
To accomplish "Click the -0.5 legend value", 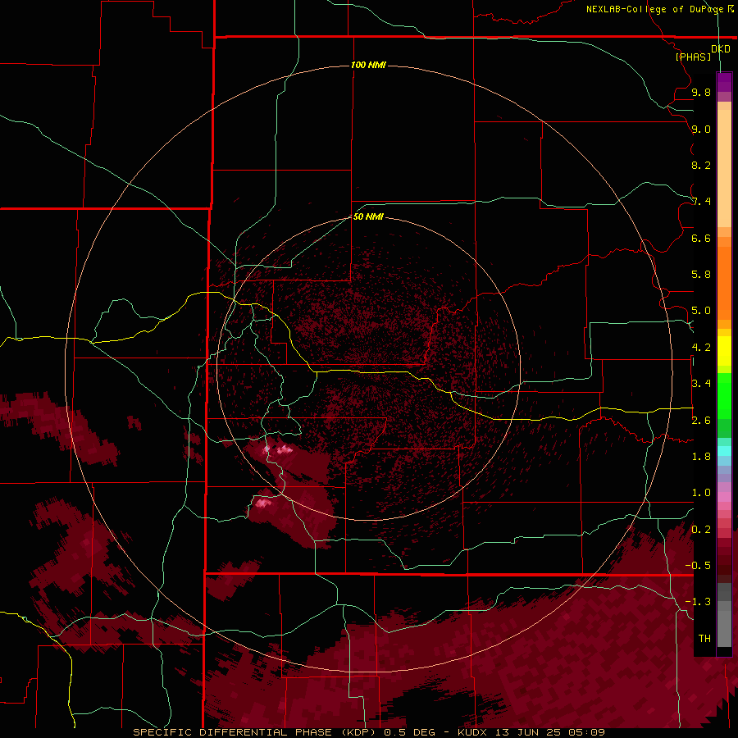I will coord(698,566).
